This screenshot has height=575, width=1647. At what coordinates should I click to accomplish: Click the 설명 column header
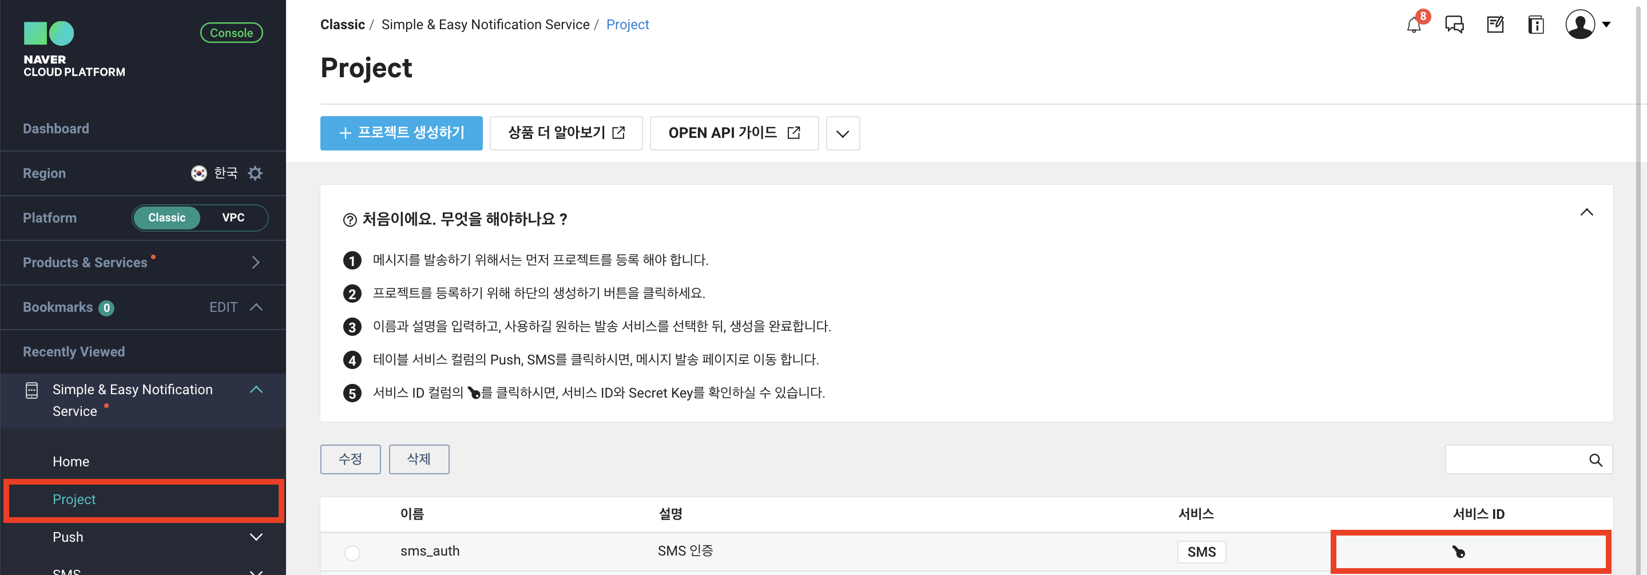point(670,514)
